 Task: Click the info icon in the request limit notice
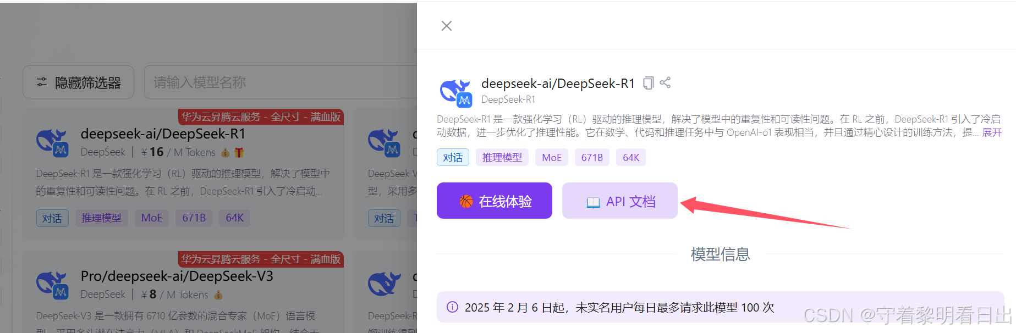tap(452, 307)
